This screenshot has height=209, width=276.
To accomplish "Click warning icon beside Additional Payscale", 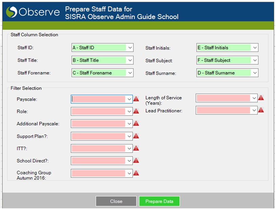I will tap(136, 123).
